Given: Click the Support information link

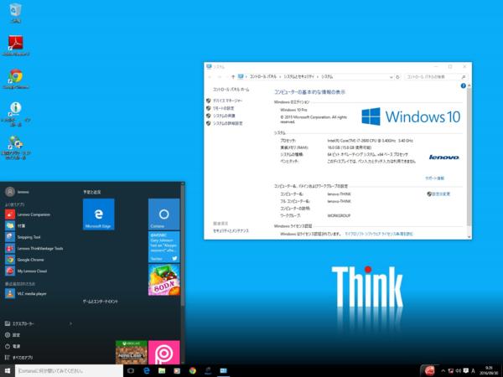Looking at the screenshot, I should point(434,178).
